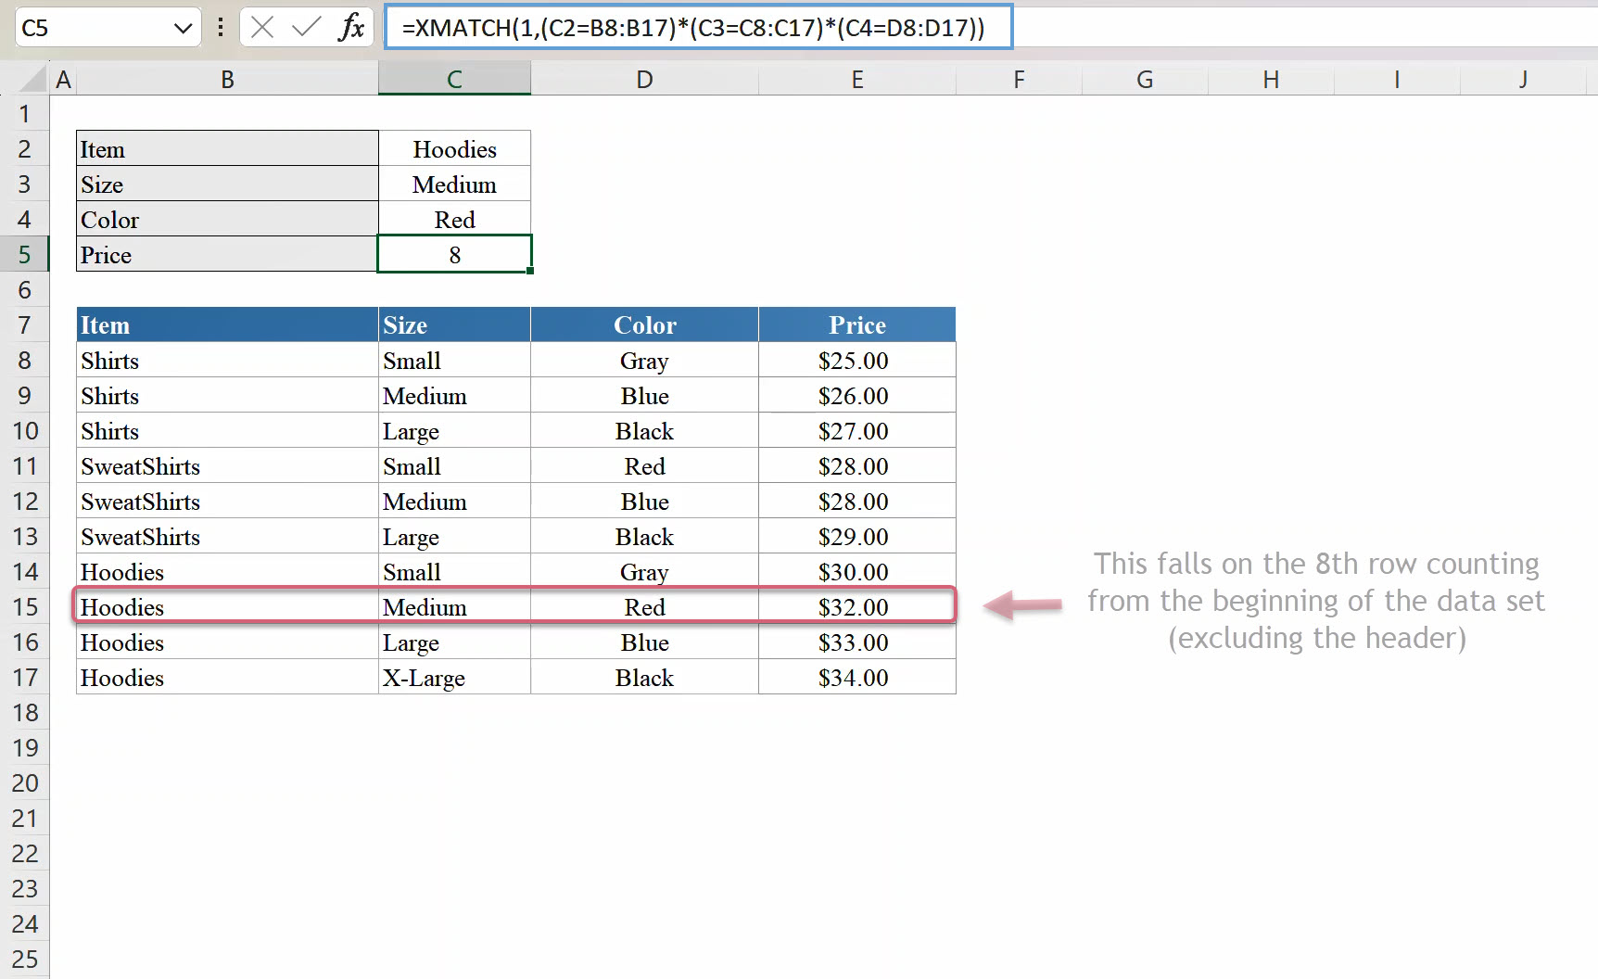Select column E header
The height and width of the screenshot is (979, 1598).
coord(857,80)
